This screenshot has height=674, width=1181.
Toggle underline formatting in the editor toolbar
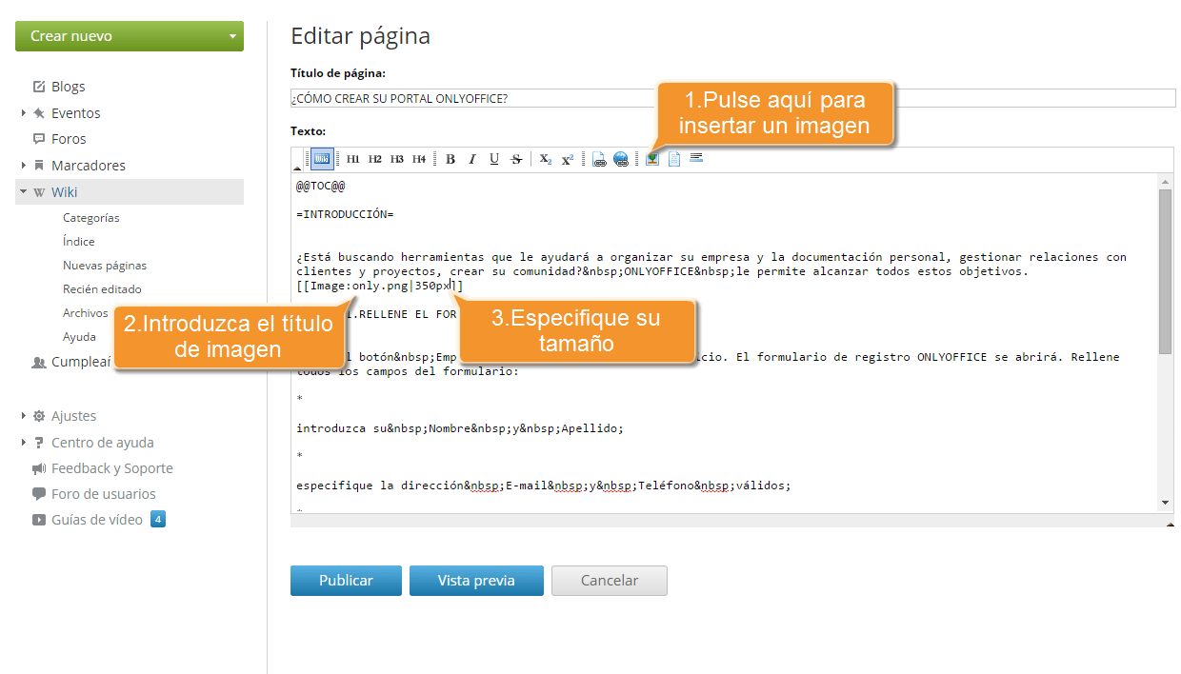(494, 160)
